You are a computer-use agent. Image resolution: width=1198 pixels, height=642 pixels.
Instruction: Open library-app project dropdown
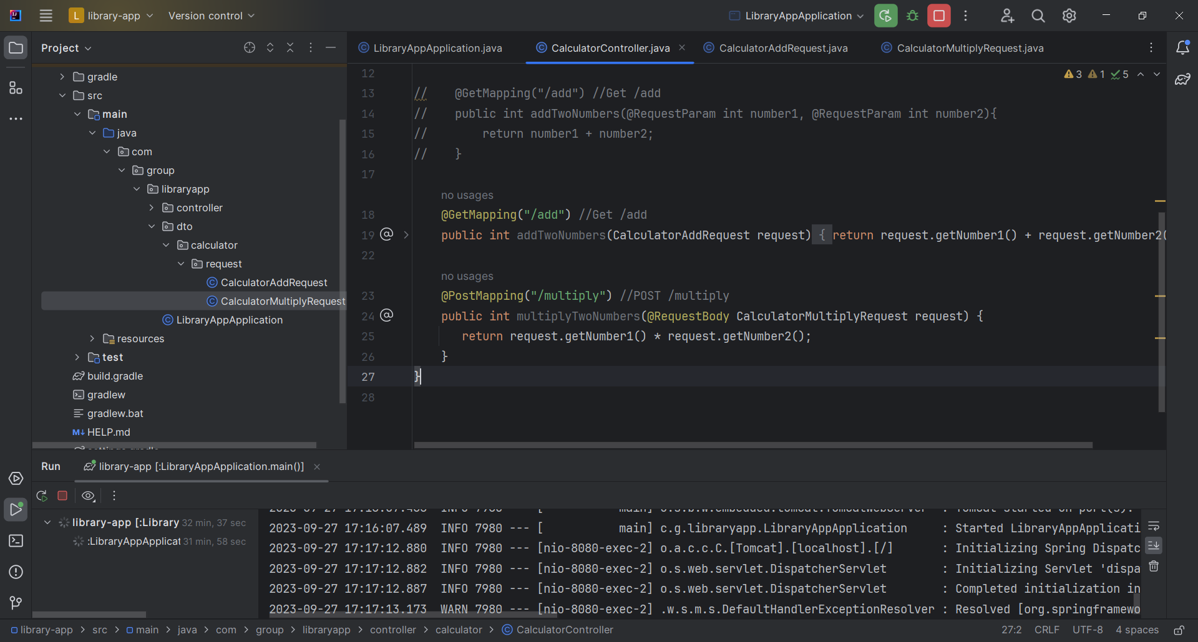[111, 16]
